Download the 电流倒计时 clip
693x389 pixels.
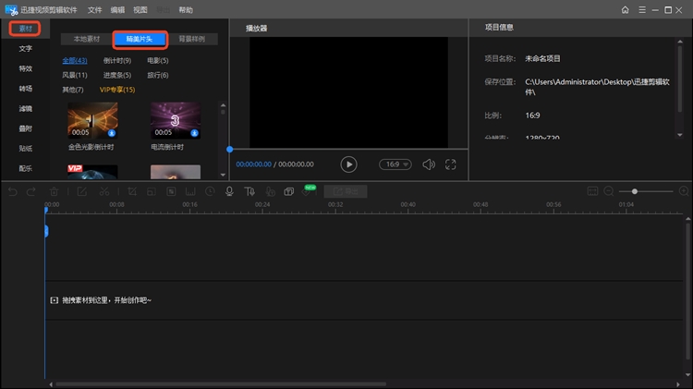click(x=194, y=133)
